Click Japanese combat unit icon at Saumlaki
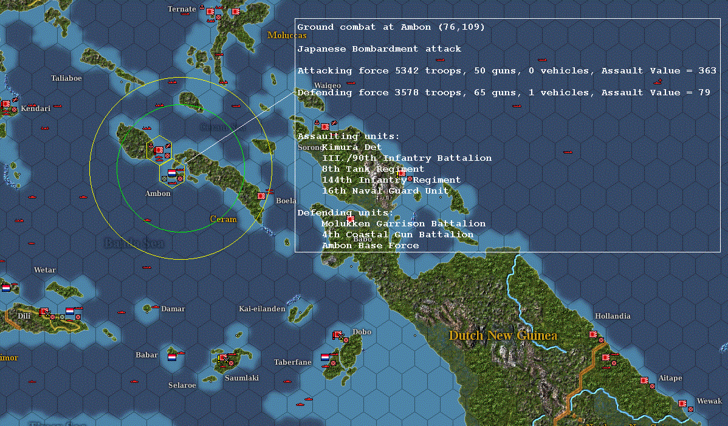 coord(223,358)
